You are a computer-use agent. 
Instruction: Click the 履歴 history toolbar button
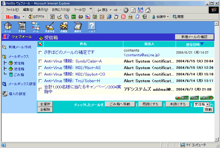(x=178, y=17)
